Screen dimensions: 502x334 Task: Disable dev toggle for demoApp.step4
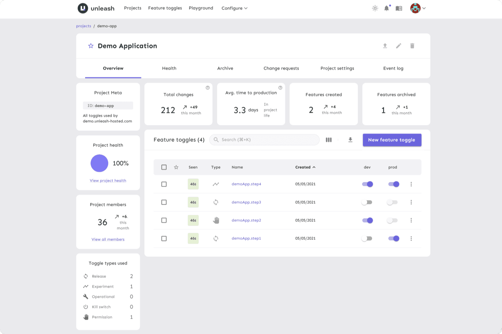(x=367, y=184)
